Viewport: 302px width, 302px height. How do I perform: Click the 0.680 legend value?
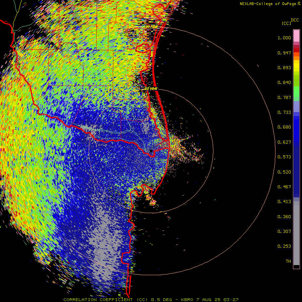tap(284, 127)
